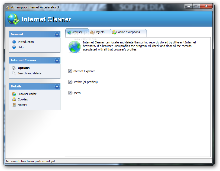
Task: Uncheck the Firefox (all profiles) checkbox
Action: (x=70, y=82)
